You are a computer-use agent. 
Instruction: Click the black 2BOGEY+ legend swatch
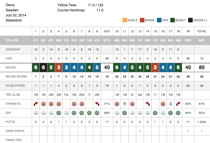coord(190,20)
